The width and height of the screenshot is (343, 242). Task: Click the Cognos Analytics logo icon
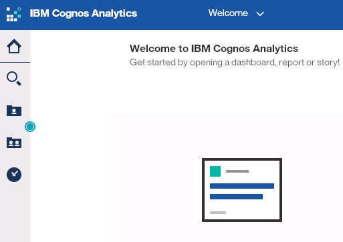(x=14, y=14)
